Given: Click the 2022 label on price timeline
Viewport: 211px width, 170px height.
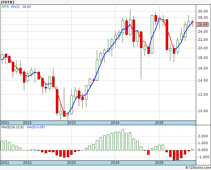Looking at the screenshot, I should [x=27, y=123].
